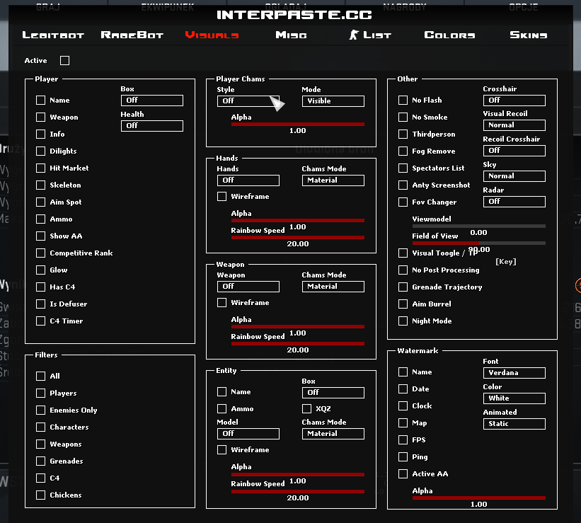Enable Grenade Trajectory checkbox
The width and height of the screenshot is (581, 523).
tap(403, 287)
